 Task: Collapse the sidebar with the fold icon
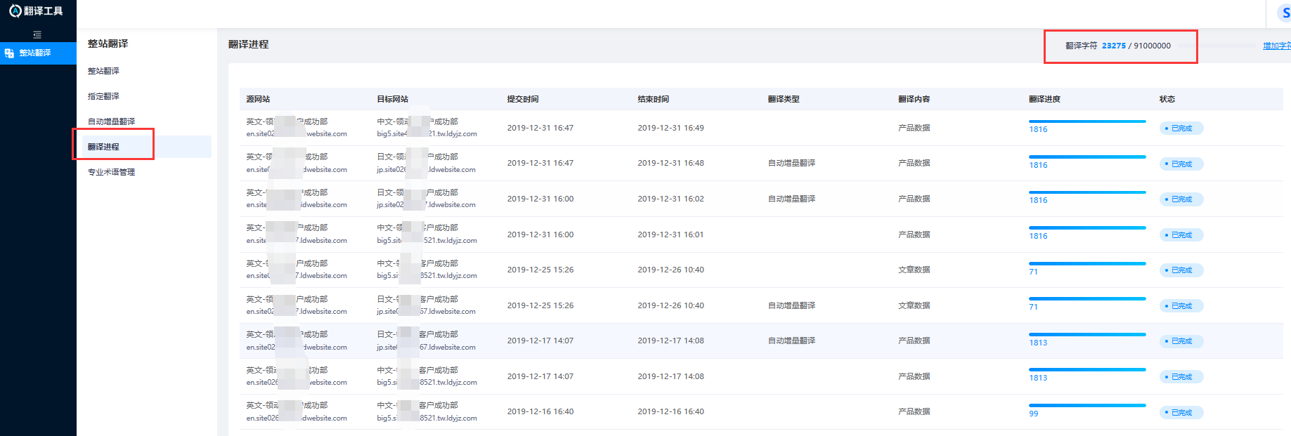37,34
